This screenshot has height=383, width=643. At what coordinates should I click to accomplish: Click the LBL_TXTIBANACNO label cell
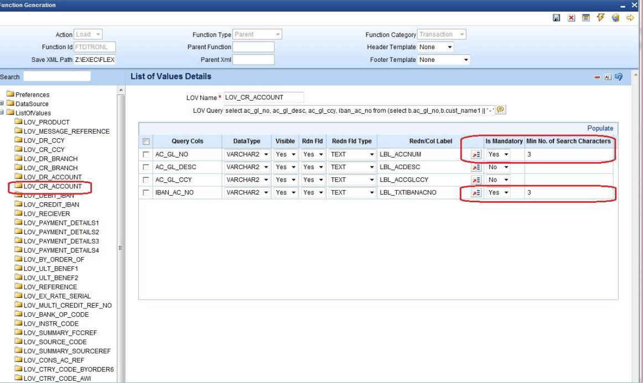pos(423,192)
